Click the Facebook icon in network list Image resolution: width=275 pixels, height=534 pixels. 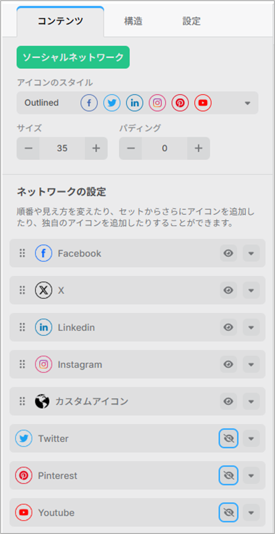pyautogui.click(x=43, y=254)
